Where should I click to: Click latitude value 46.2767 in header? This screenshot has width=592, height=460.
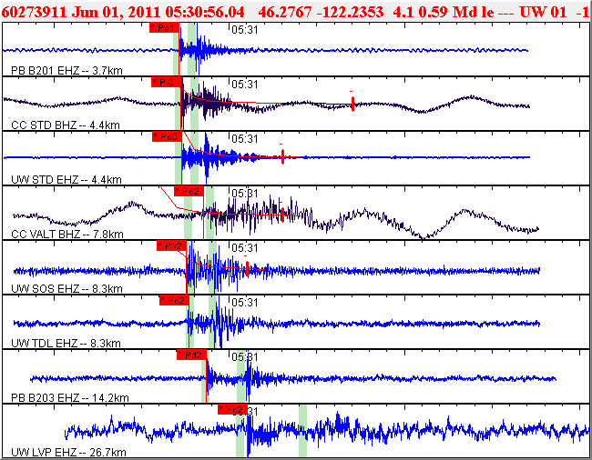285,12
